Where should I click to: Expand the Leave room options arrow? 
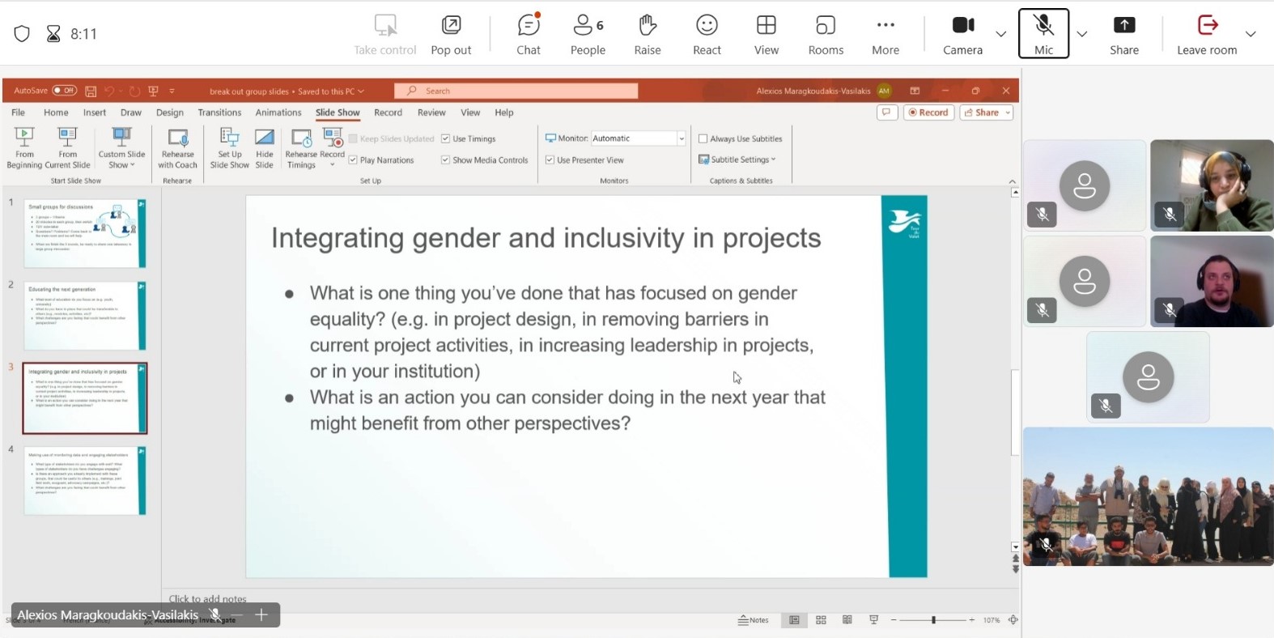1251,34
